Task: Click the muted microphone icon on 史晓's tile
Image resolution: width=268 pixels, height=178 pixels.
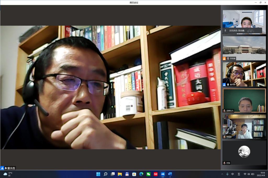Action: 224,163
